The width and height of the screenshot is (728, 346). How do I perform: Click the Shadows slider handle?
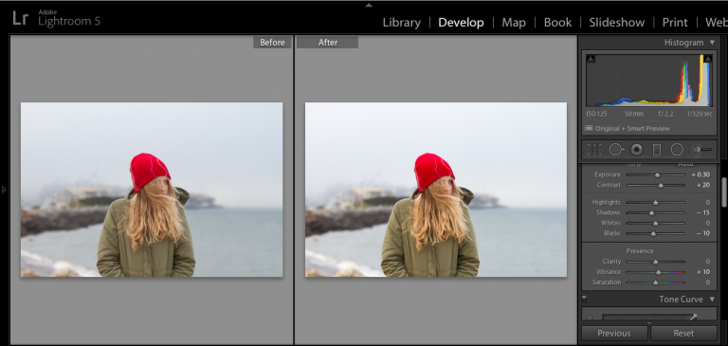pyautogui.click(x=651, y=212)
